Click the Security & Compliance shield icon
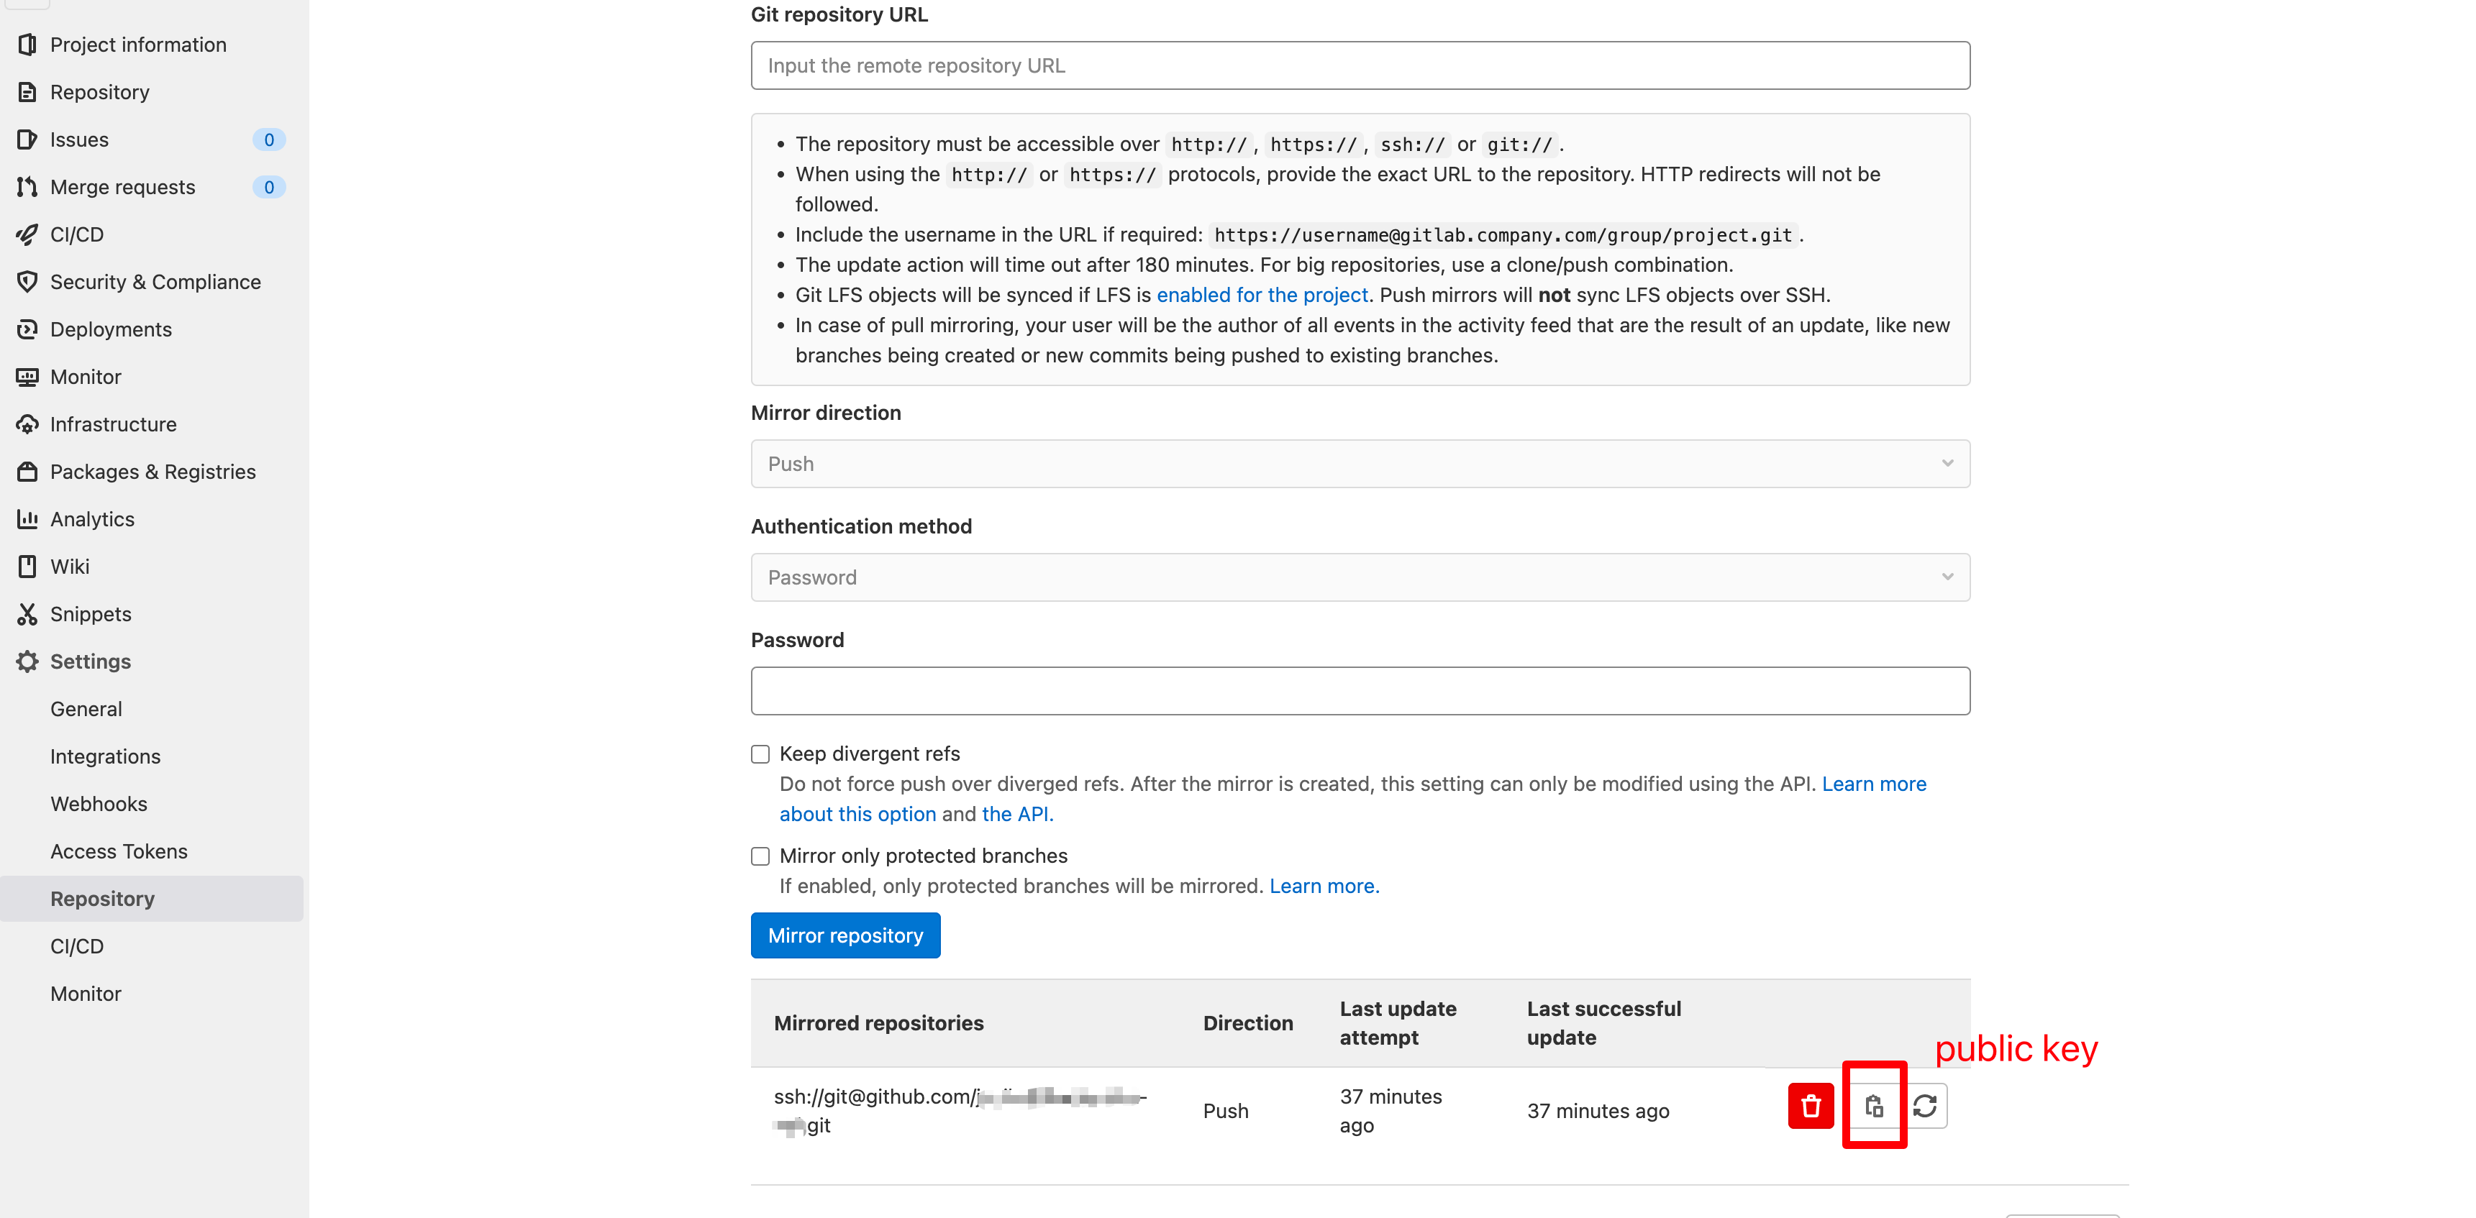 [27, 281]
